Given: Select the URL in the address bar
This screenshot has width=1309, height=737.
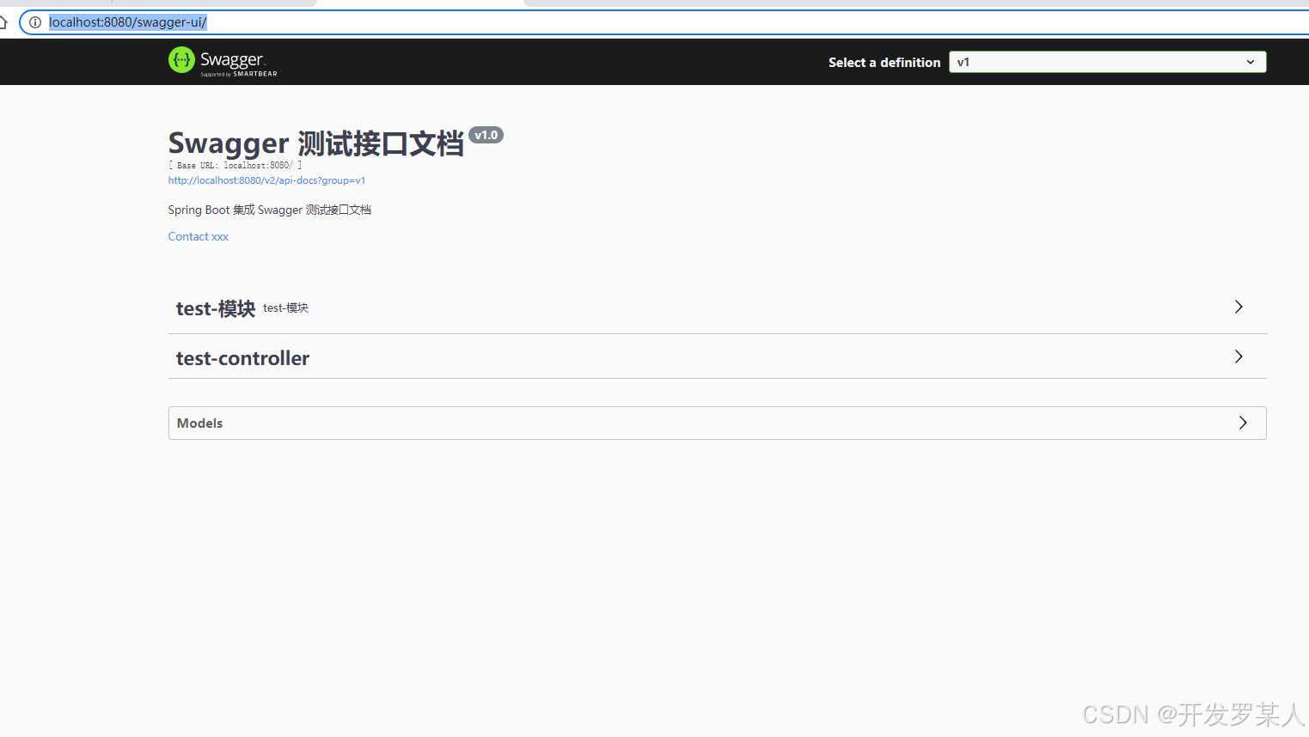Looking at the screenshot, I should (127, 22).
